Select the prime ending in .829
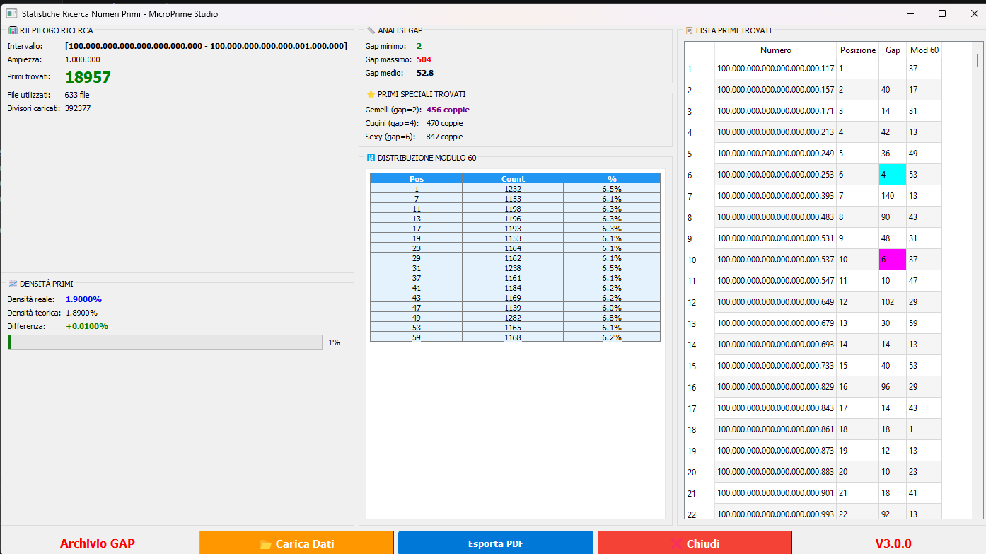 pyautogui.click(x=776, y=387)
